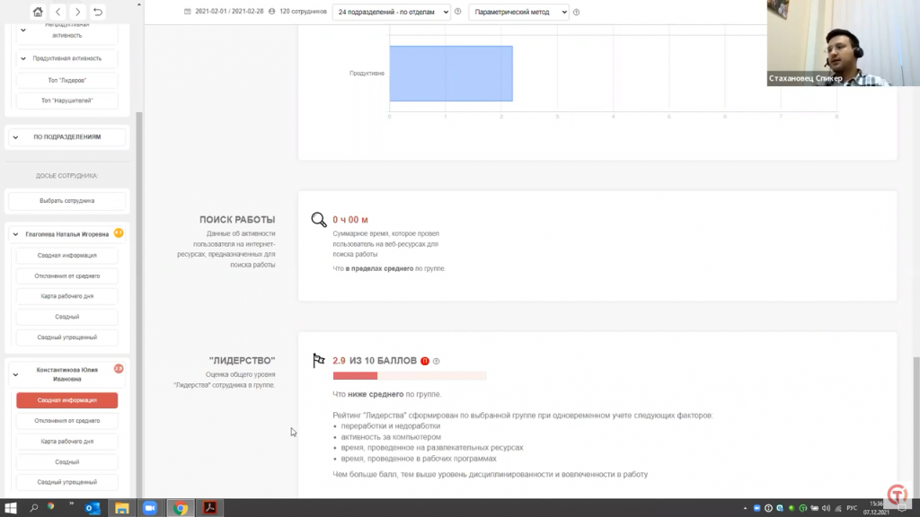Click the magnifier icon in Поиск работы card
The height and width of the screenshot is (517, 920).
319,219
